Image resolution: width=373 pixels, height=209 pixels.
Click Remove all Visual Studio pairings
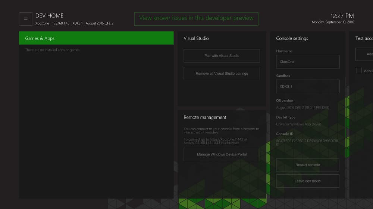222,74
